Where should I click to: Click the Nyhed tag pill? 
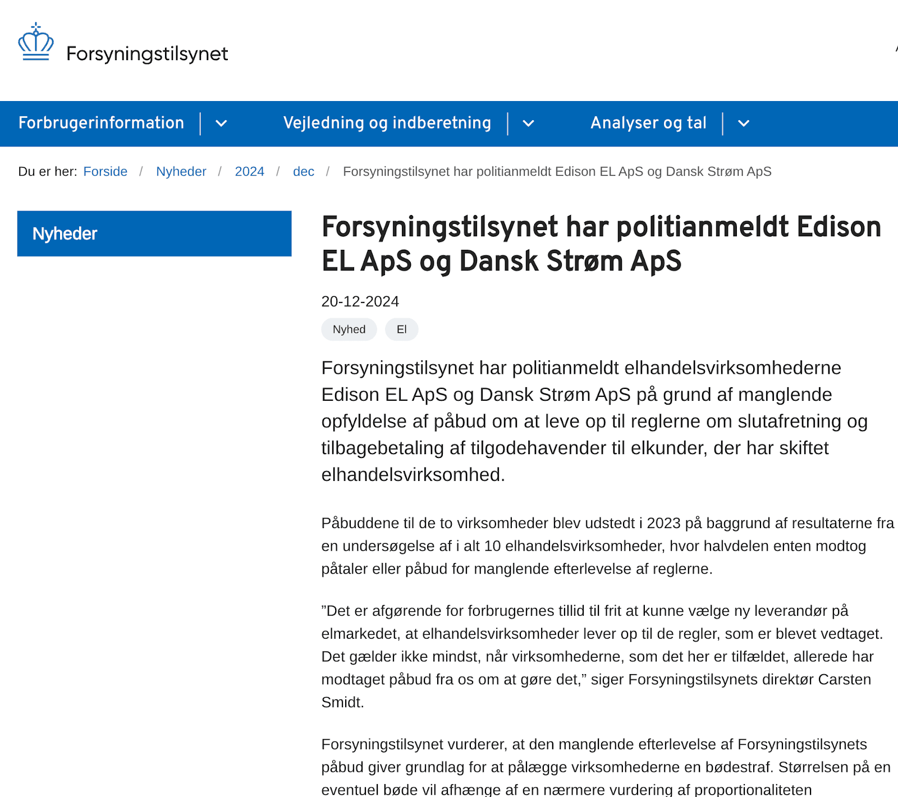pos(349,329)
